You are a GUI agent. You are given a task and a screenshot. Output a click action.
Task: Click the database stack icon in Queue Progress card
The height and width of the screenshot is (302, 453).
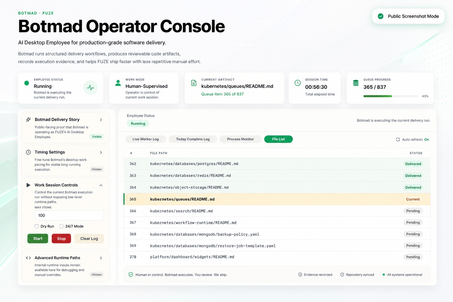pyautogui.click(x=356, y=83)
